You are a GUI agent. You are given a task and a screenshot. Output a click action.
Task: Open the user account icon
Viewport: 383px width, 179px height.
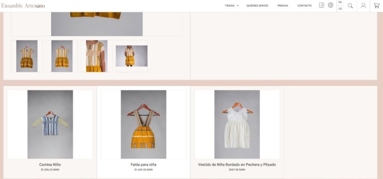[364, 5]
